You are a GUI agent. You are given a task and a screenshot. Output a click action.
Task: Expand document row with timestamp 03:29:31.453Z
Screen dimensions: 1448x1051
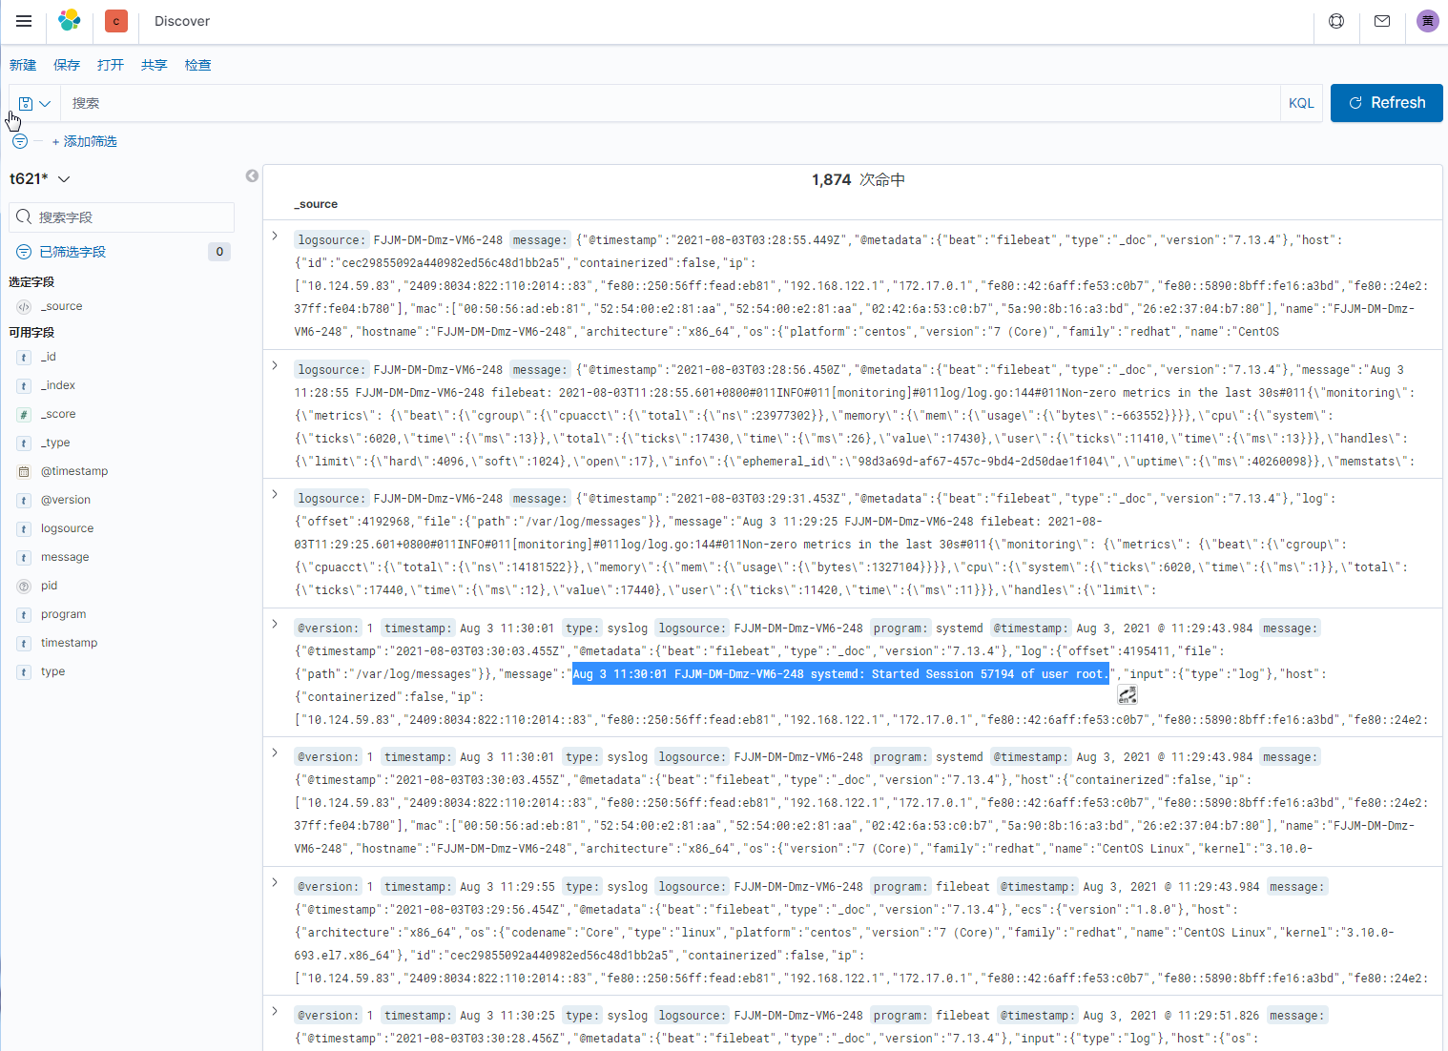275,495
